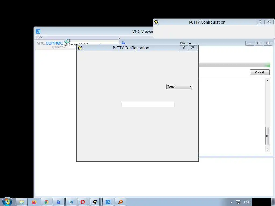The image size is (275, 206).
Task: Click the help button in the background PuTTY Configuration window
Action: click(260, 22)
